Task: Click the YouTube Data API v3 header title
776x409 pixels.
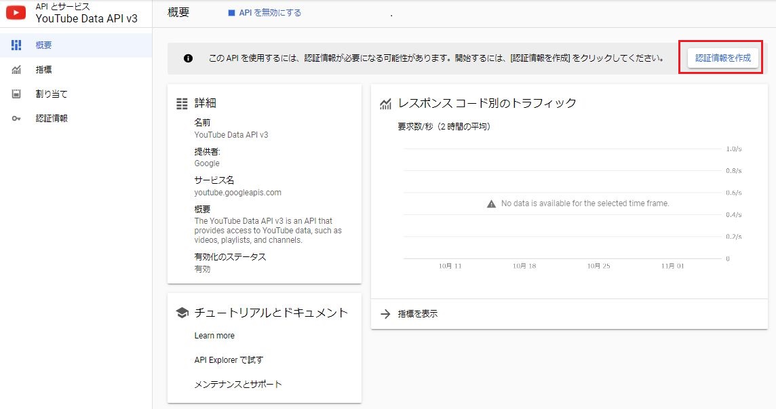Action: pyautogui.click(x=87, y=19)
